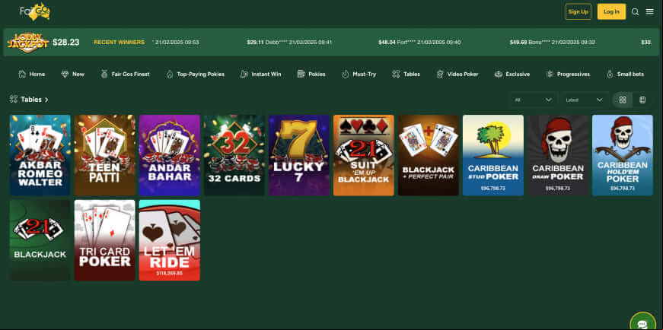Viewport: 663px width, 330px height.
Task: Click the Top-Paying Pokies flame icon
Action: (x=170, y=74)
